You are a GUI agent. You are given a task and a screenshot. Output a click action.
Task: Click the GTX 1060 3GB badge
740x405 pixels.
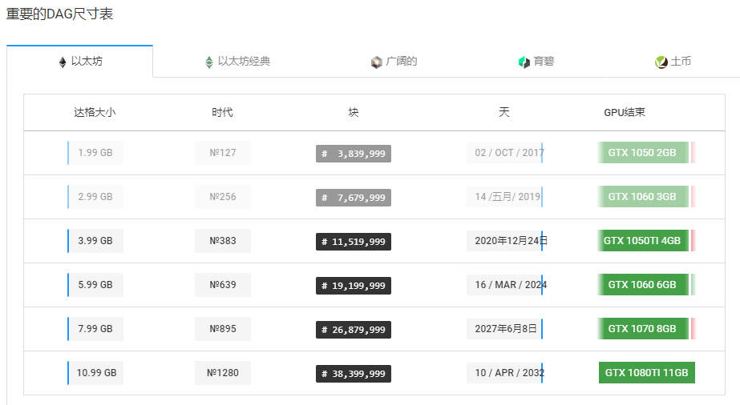tap(642, 196)
